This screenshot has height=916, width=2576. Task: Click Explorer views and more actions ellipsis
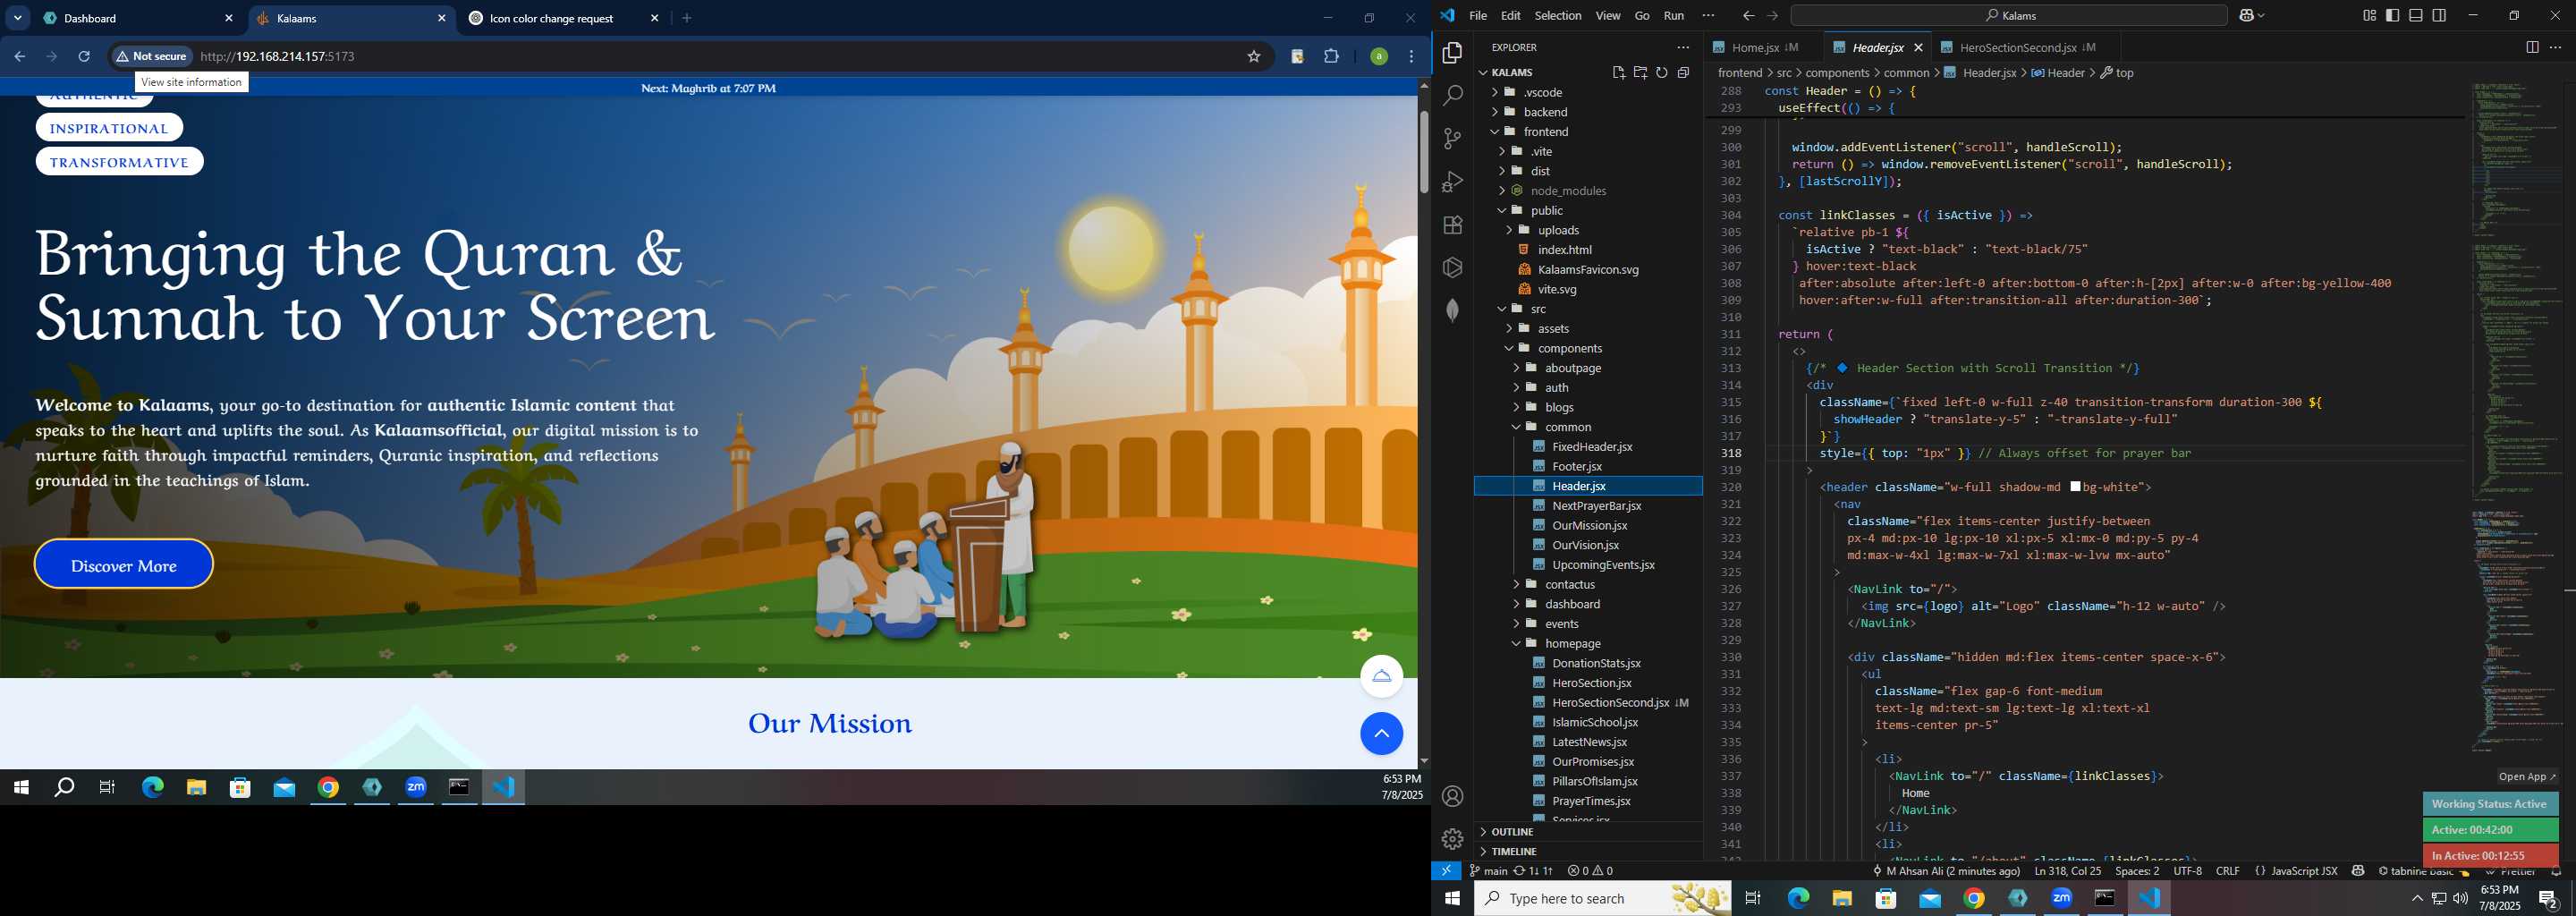(x=1683, y=47)
